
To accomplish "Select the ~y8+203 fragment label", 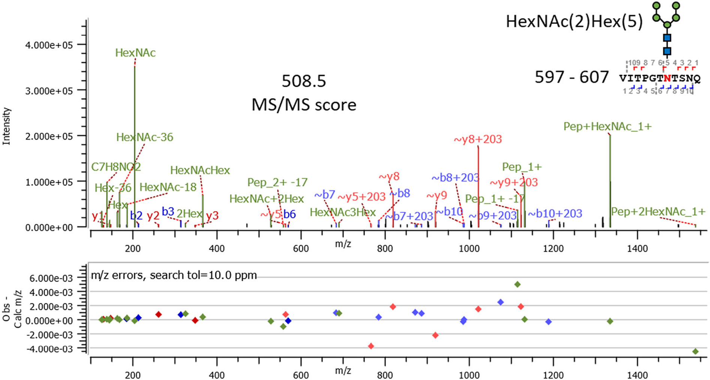I will [x=477, y=139].
